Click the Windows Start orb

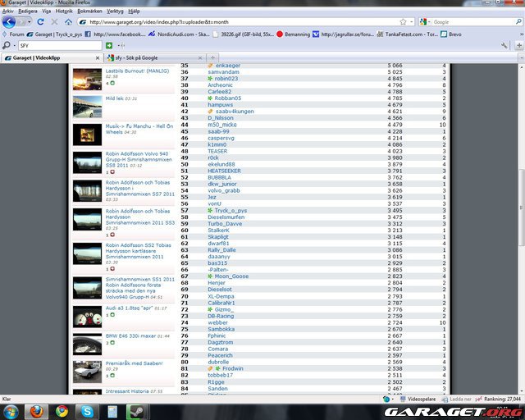pyautogui.click(x=10, y=411)
